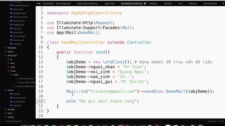Switch to the demo.blade.php tab
This screenshot has width=225, height=126.
[x=63, y=3]
